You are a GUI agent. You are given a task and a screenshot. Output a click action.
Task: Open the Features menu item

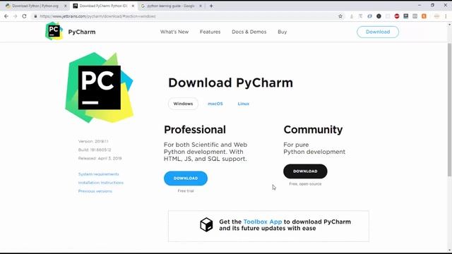[x=210, y=32]
